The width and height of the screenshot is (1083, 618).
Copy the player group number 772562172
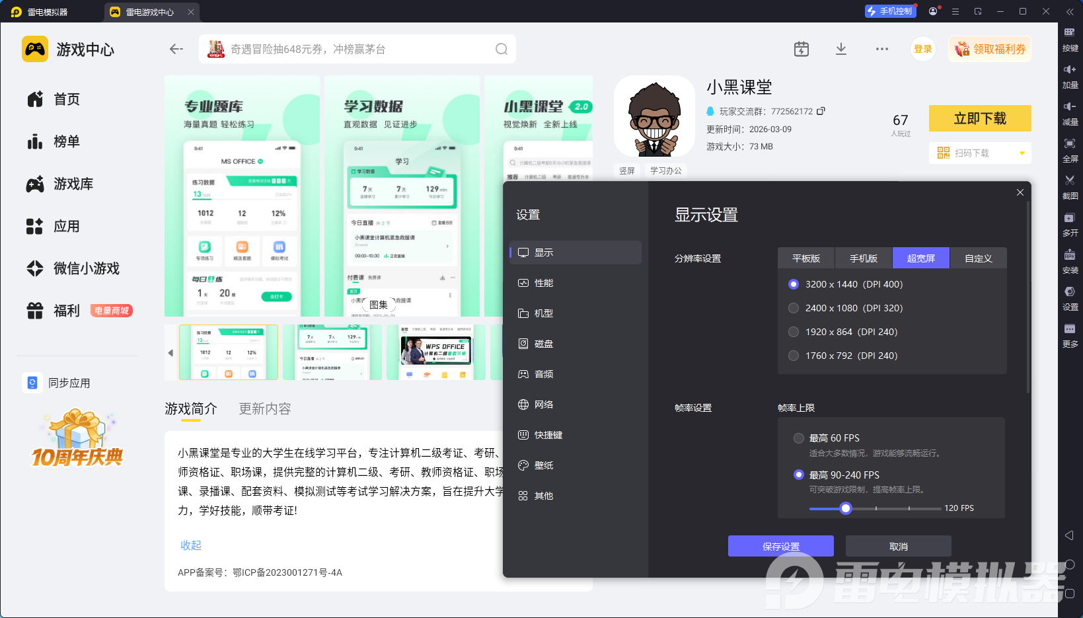(x=821, y=111)
